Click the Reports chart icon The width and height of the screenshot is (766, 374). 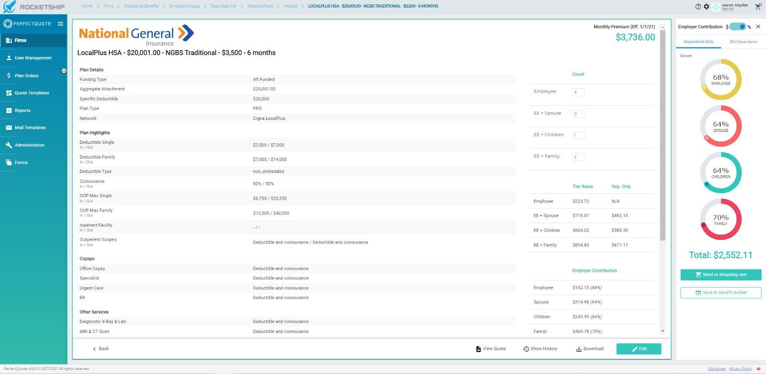coord(9,110)
